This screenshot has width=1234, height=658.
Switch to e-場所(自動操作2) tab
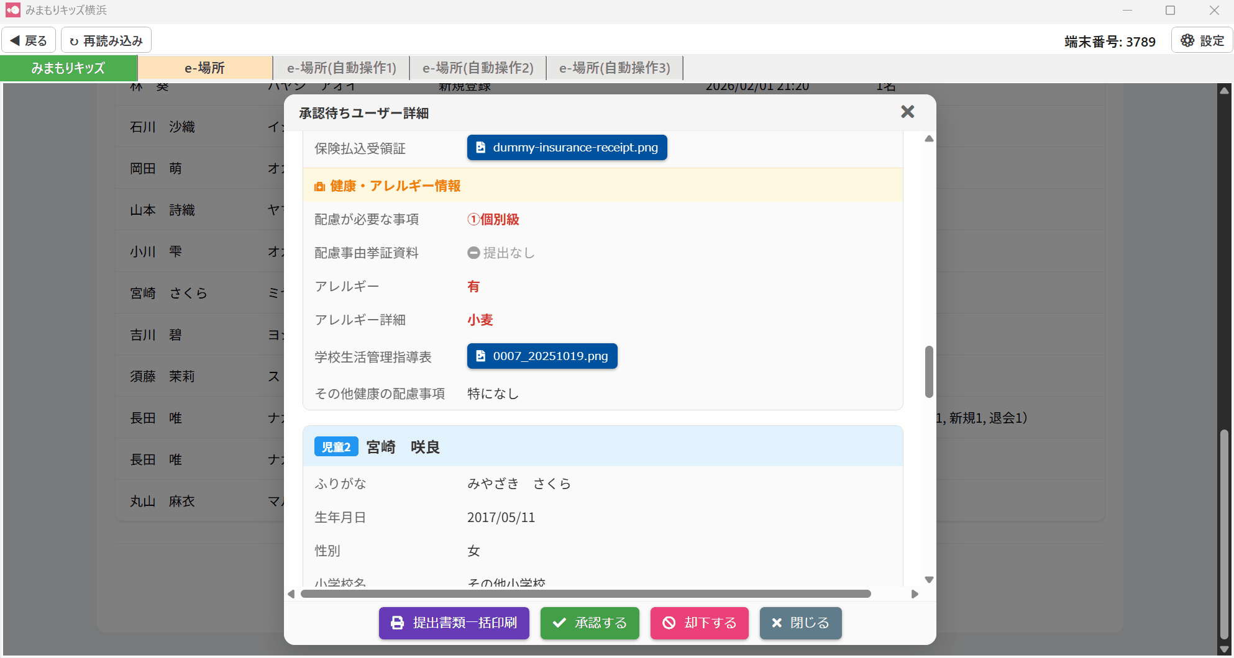pos(478,68)
